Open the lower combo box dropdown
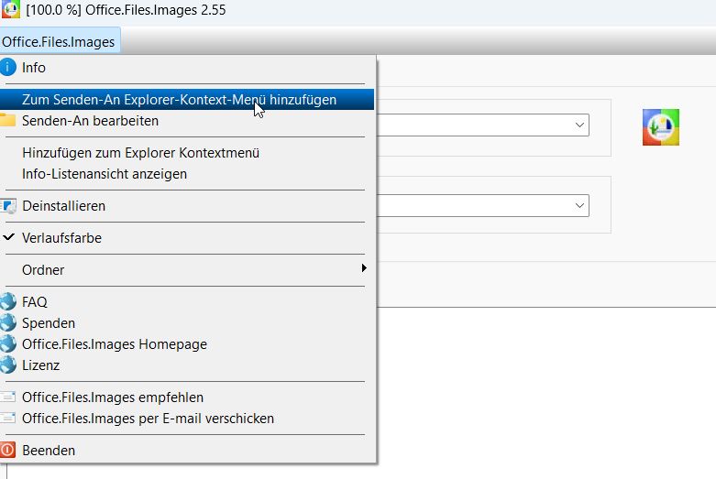Image resolution: width=716 pixels, height=479 pixels. (x=579, y=205)
